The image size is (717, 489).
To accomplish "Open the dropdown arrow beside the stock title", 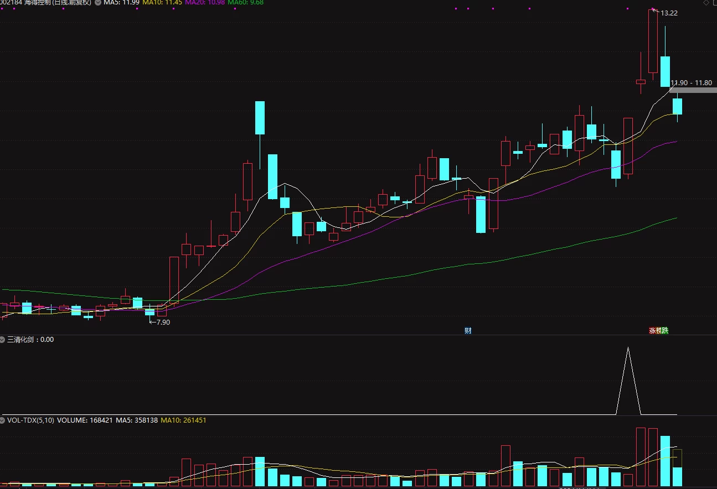I will point(98,3).
